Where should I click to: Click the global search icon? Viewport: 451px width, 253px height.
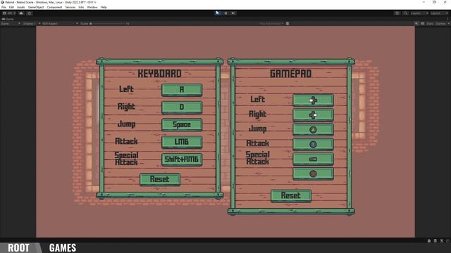coord(405,13)
